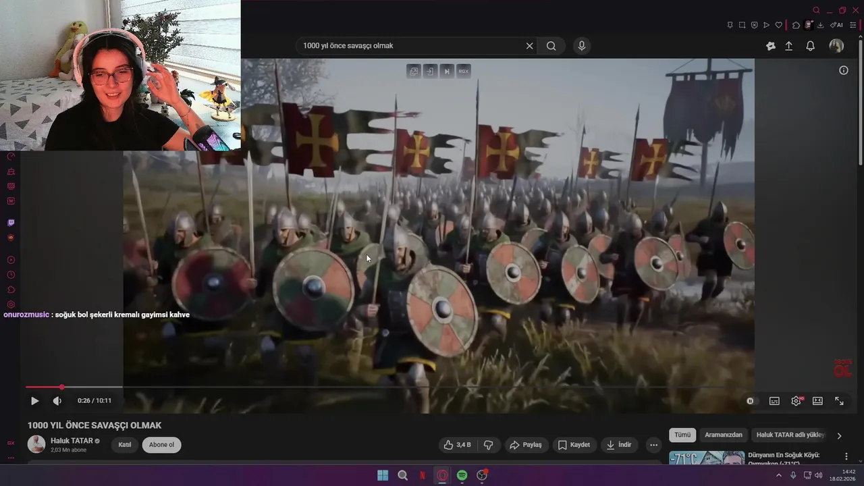The image size is (864, 486).
Task: Open the YouTube account avatar menu
Action: tap(836, 46)
